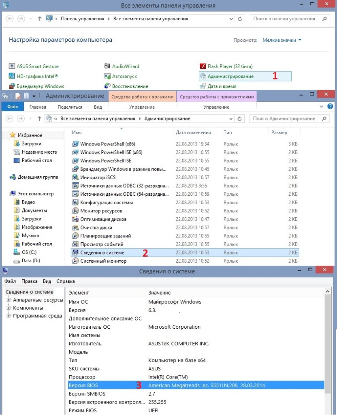Expand Компоненты tree node
Image resolution: width=337 pixels, height=415 pixels.
[9, 308]
